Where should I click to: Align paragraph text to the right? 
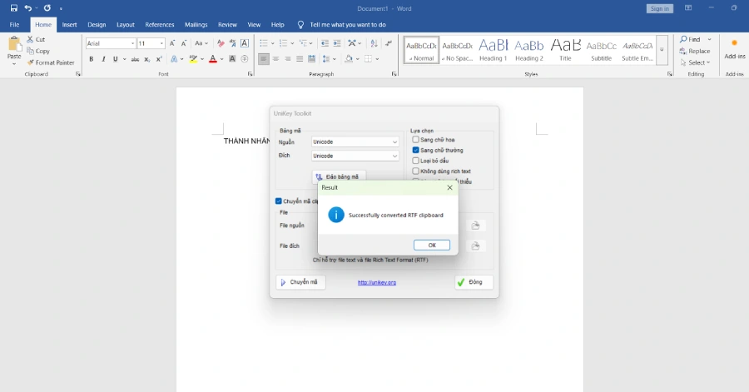pyautogui.click(x=288, y=59)
